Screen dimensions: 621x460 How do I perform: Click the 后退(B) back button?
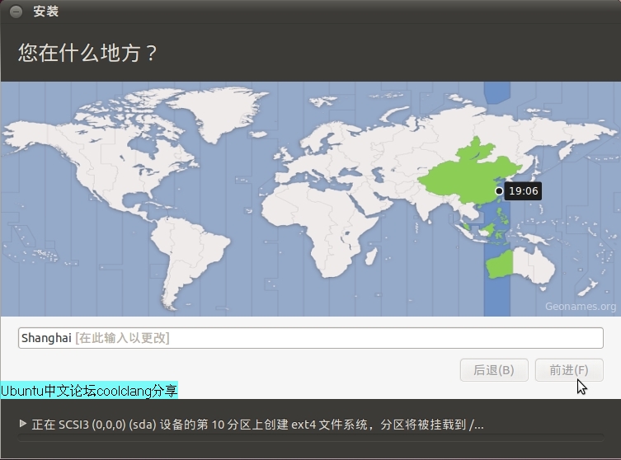494,370
